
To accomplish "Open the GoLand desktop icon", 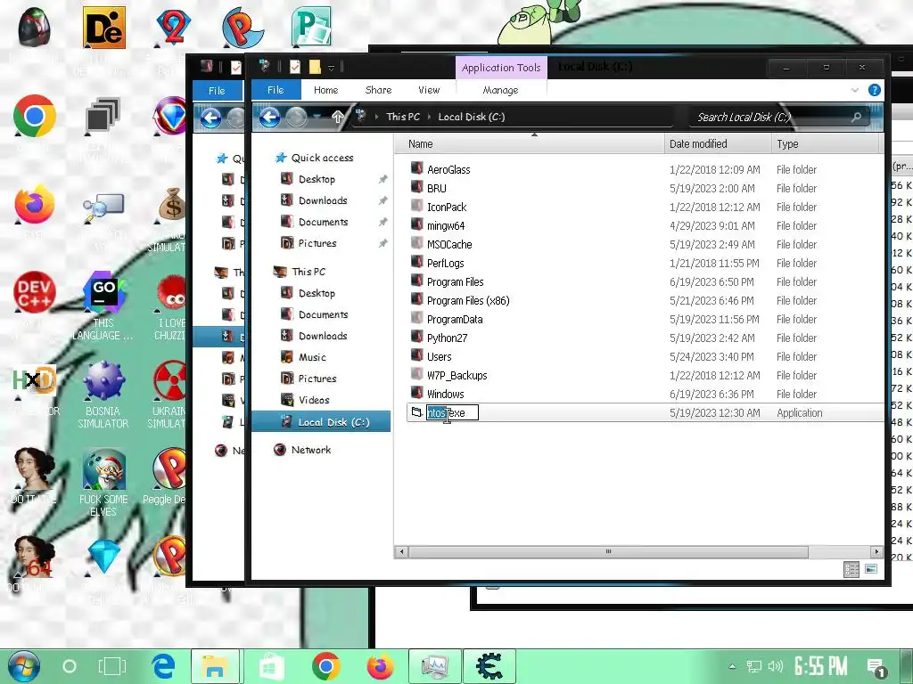I will pos(103,292).
